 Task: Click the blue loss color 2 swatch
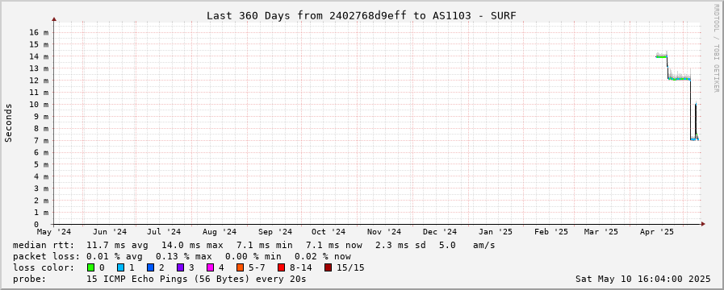pyautogui.click(x=150, y=267)
